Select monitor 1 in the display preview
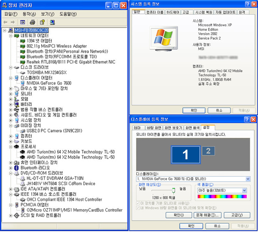This screenshot has width=258, height=232. 186,155
